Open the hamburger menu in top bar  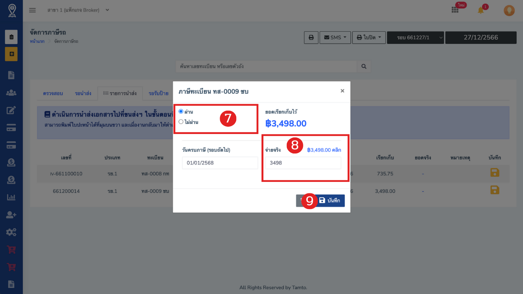coord(33,10)
